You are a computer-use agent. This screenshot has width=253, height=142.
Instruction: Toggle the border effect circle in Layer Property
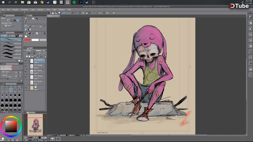click(8, 20)
